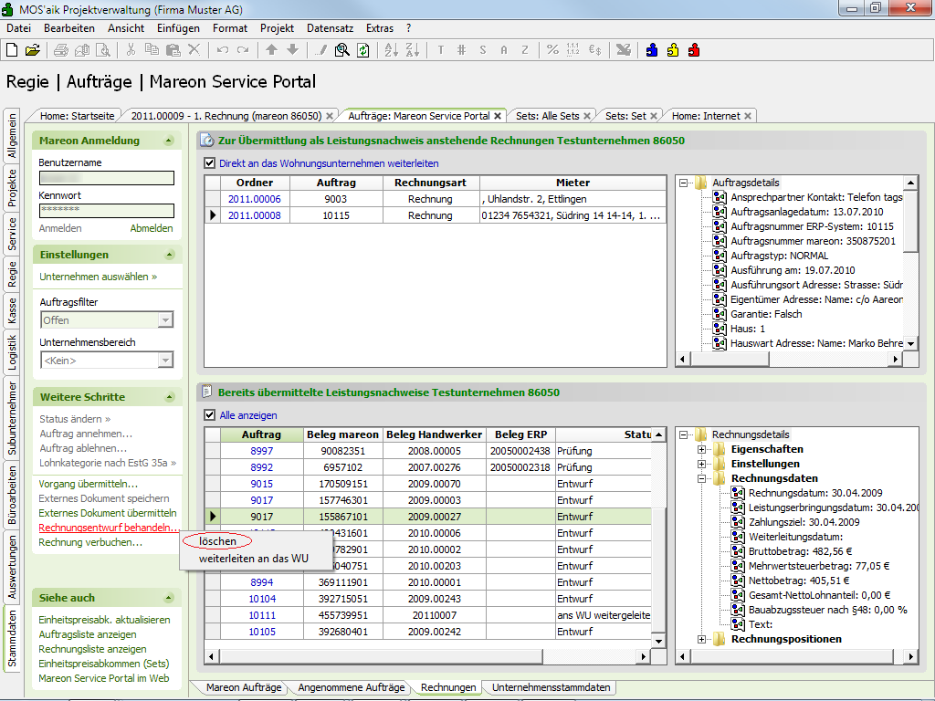Collapse the Einstellungen panel
The height and width of the screenshot is (701, 935).
tap(169, 255)
